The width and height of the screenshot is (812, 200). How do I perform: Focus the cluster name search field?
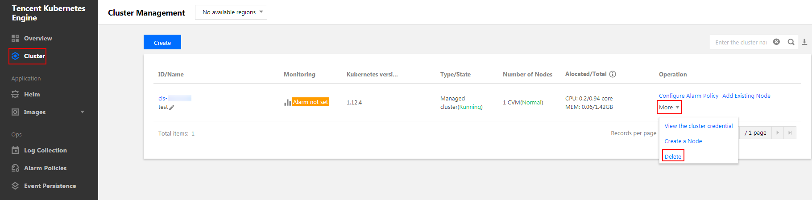[x=741, y=42]
